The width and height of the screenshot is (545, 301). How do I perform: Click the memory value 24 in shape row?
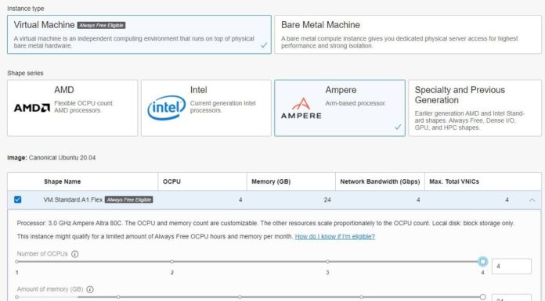click(327, 200)
